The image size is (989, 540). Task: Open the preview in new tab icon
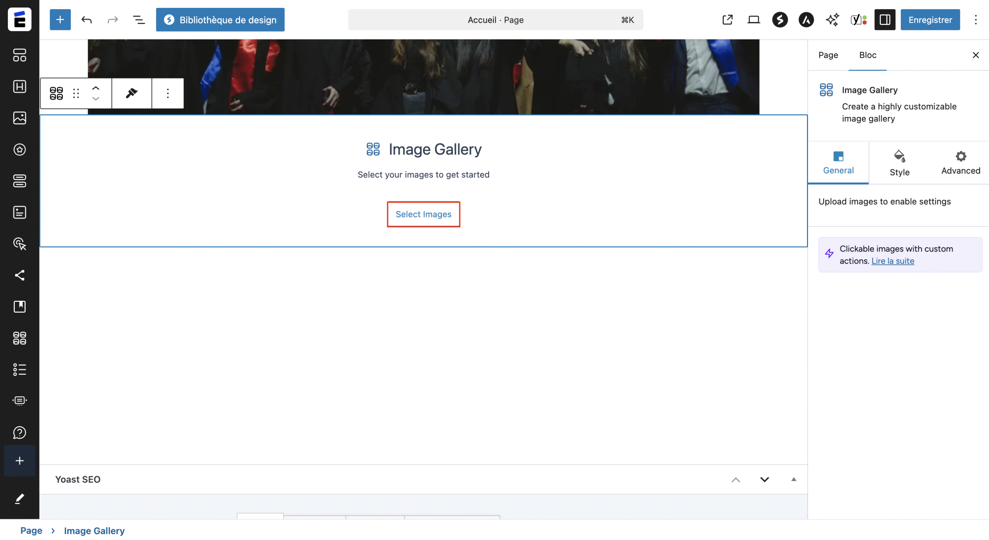point(727,19)
